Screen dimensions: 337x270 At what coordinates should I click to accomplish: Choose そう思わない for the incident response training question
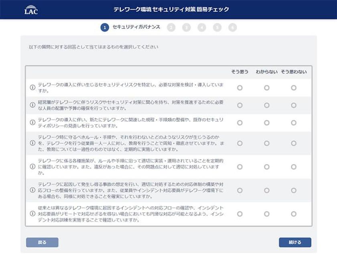coord(294,214)
